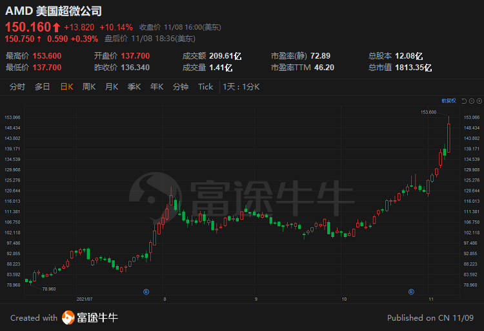Click the 1天 : 1分K option
Image resolution: width=484 pixels, height=331 pixels.
point(241,87)
